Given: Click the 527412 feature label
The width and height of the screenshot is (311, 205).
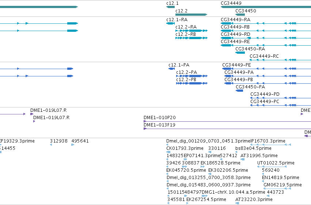Looking at the screenshot, I should (x=229, y=156).
